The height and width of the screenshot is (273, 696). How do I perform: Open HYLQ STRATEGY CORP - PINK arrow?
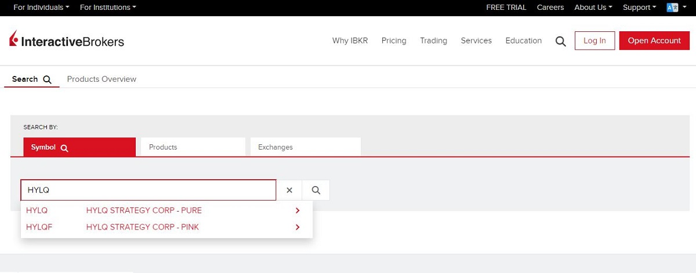coord(298,227)
